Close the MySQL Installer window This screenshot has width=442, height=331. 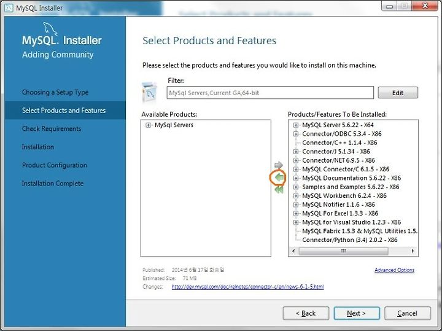(425, 6)
